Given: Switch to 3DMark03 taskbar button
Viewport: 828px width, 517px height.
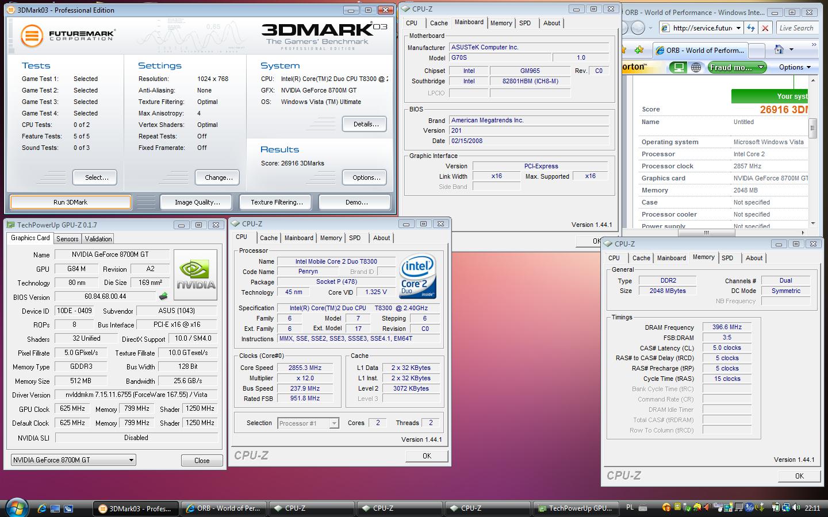Looking at the screenshot, I should click(136, 508).
